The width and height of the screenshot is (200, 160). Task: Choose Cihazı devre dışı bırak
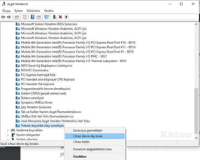click(95, 136)
